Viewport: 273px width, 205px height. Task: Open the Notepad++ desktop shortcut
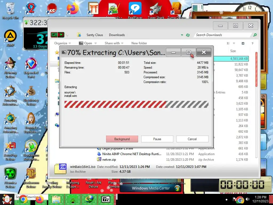[x=114, y=10]
